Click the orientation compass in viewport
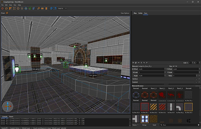 [x=8, y=107]
